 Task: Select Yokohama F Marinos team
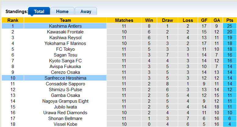65,43
